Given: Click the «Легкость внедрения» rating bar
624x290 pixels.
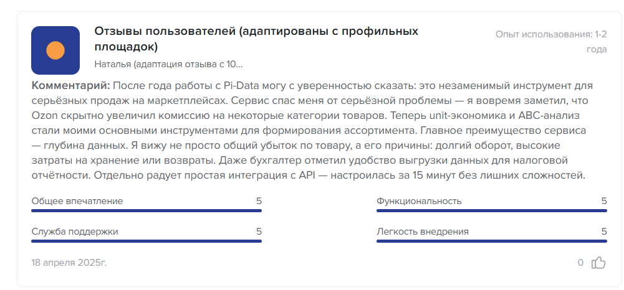Looking at the screenshot, I should (x=491, y=241).
